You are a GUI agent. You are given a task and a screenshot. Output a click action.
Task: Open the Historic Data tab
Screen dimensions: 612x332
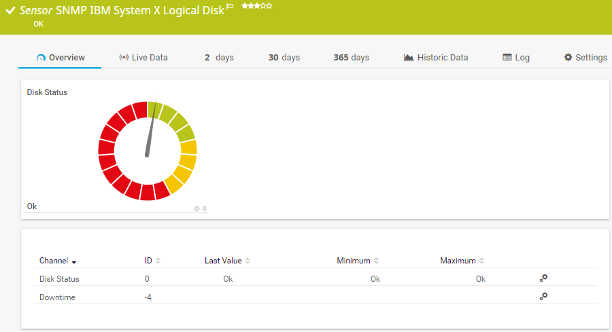[x=436, y=58]
